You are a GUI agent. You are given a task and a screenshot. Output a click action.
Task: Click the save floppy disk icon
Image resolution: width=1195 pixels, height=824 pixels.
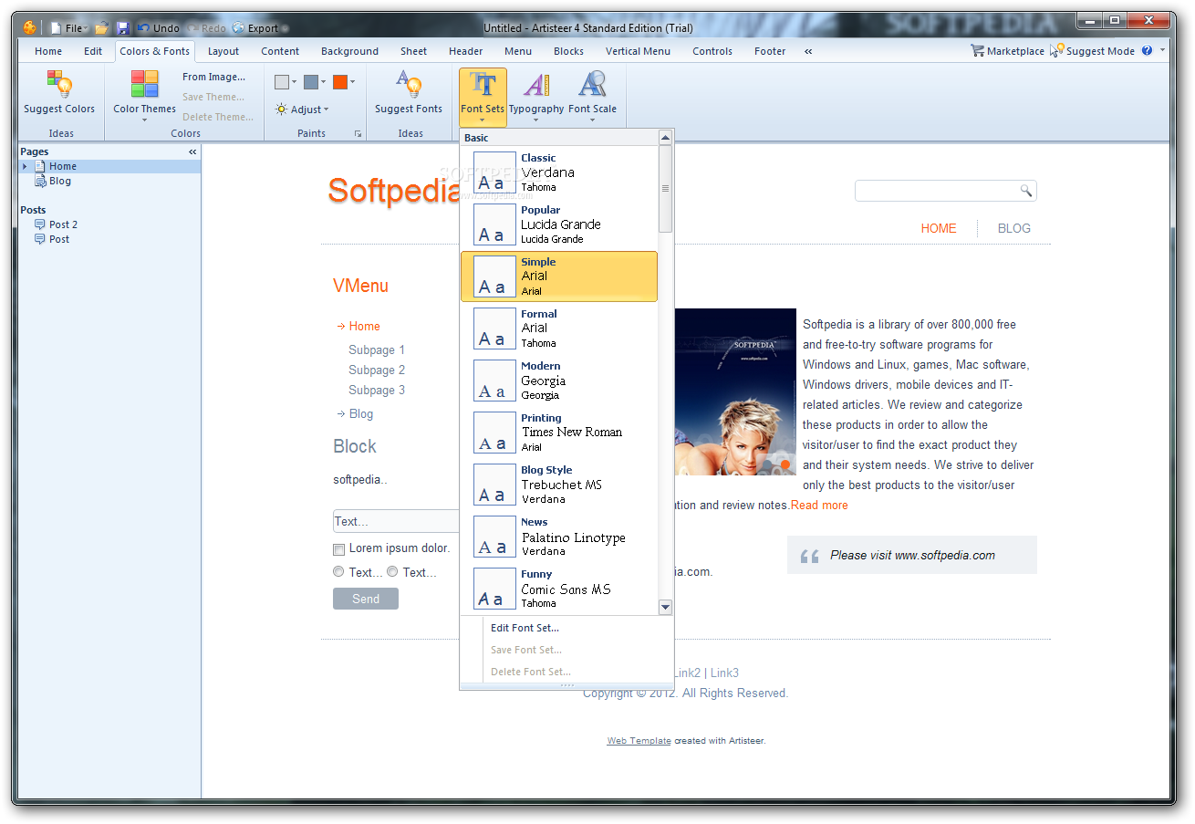[x=123, y=28]
